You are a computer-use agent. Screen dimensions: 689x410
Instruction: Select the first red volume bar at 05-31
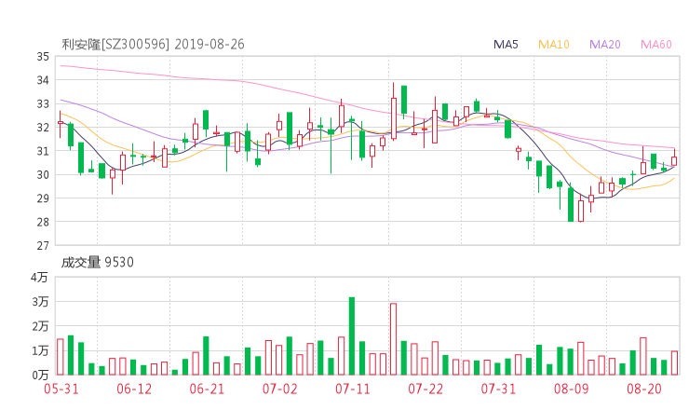pyautogui.click(x=61, y=357)
